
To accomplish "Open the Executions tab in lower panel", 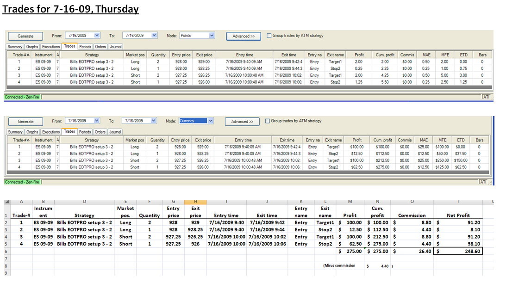I will pyautogui.click(x=51, y=132).
